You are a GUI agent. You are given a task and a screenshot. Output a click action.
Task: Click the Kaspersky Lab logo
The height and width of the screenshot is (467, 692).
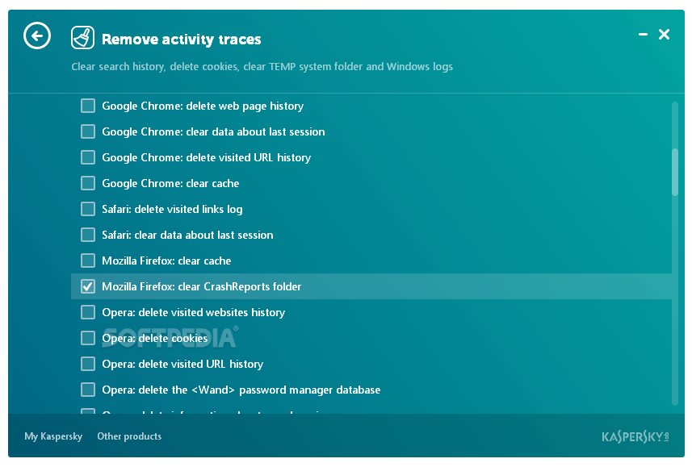click(x=635, y=436)
